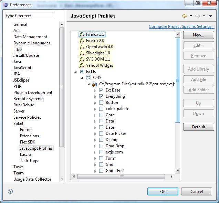Uncheck the Everything checkbox
This screenshot has width=219, height=203.
[x=101, y=96]
